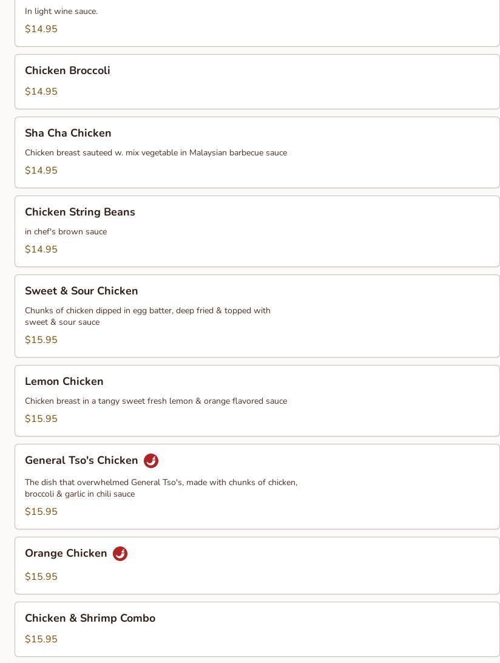Click the 'in chef's brown sauce' description
500x663 pixels.
(x=66, y=232)
